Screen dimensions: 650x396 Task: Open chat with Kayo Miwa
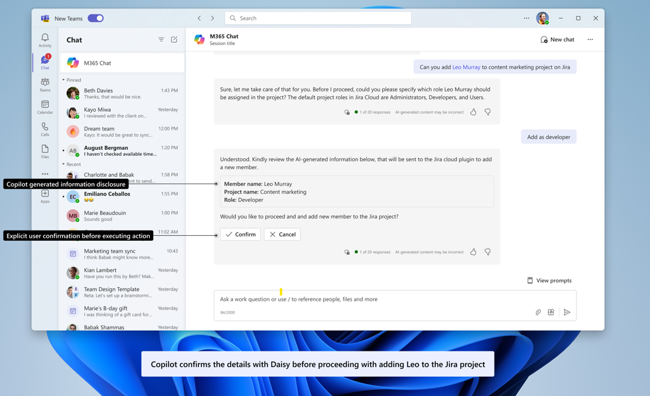pos(122,112)
